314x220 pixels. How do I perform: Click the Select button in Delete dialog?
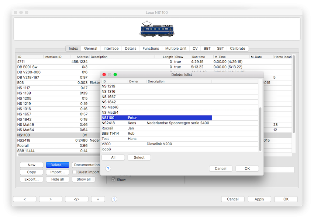[139, 157]
